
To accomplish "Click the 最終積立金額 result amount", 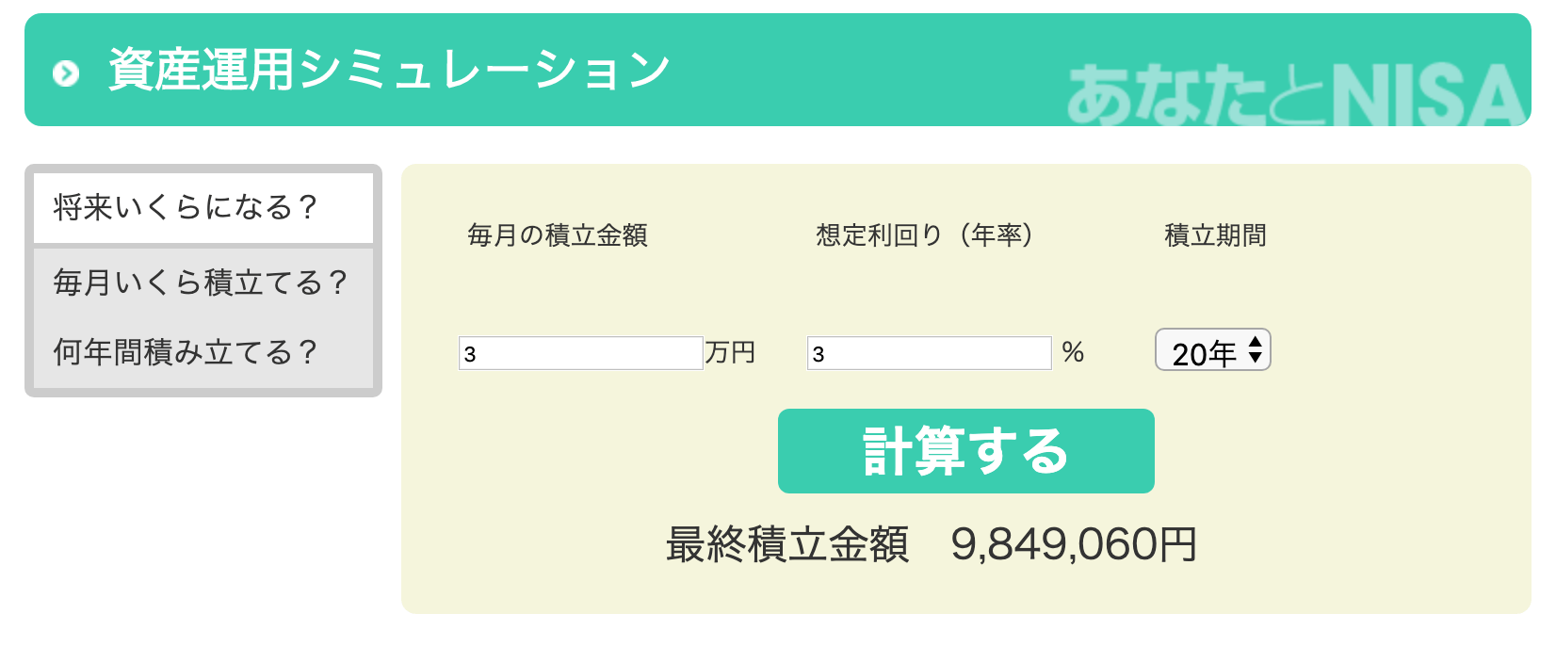I will click(x=787, y=542).
